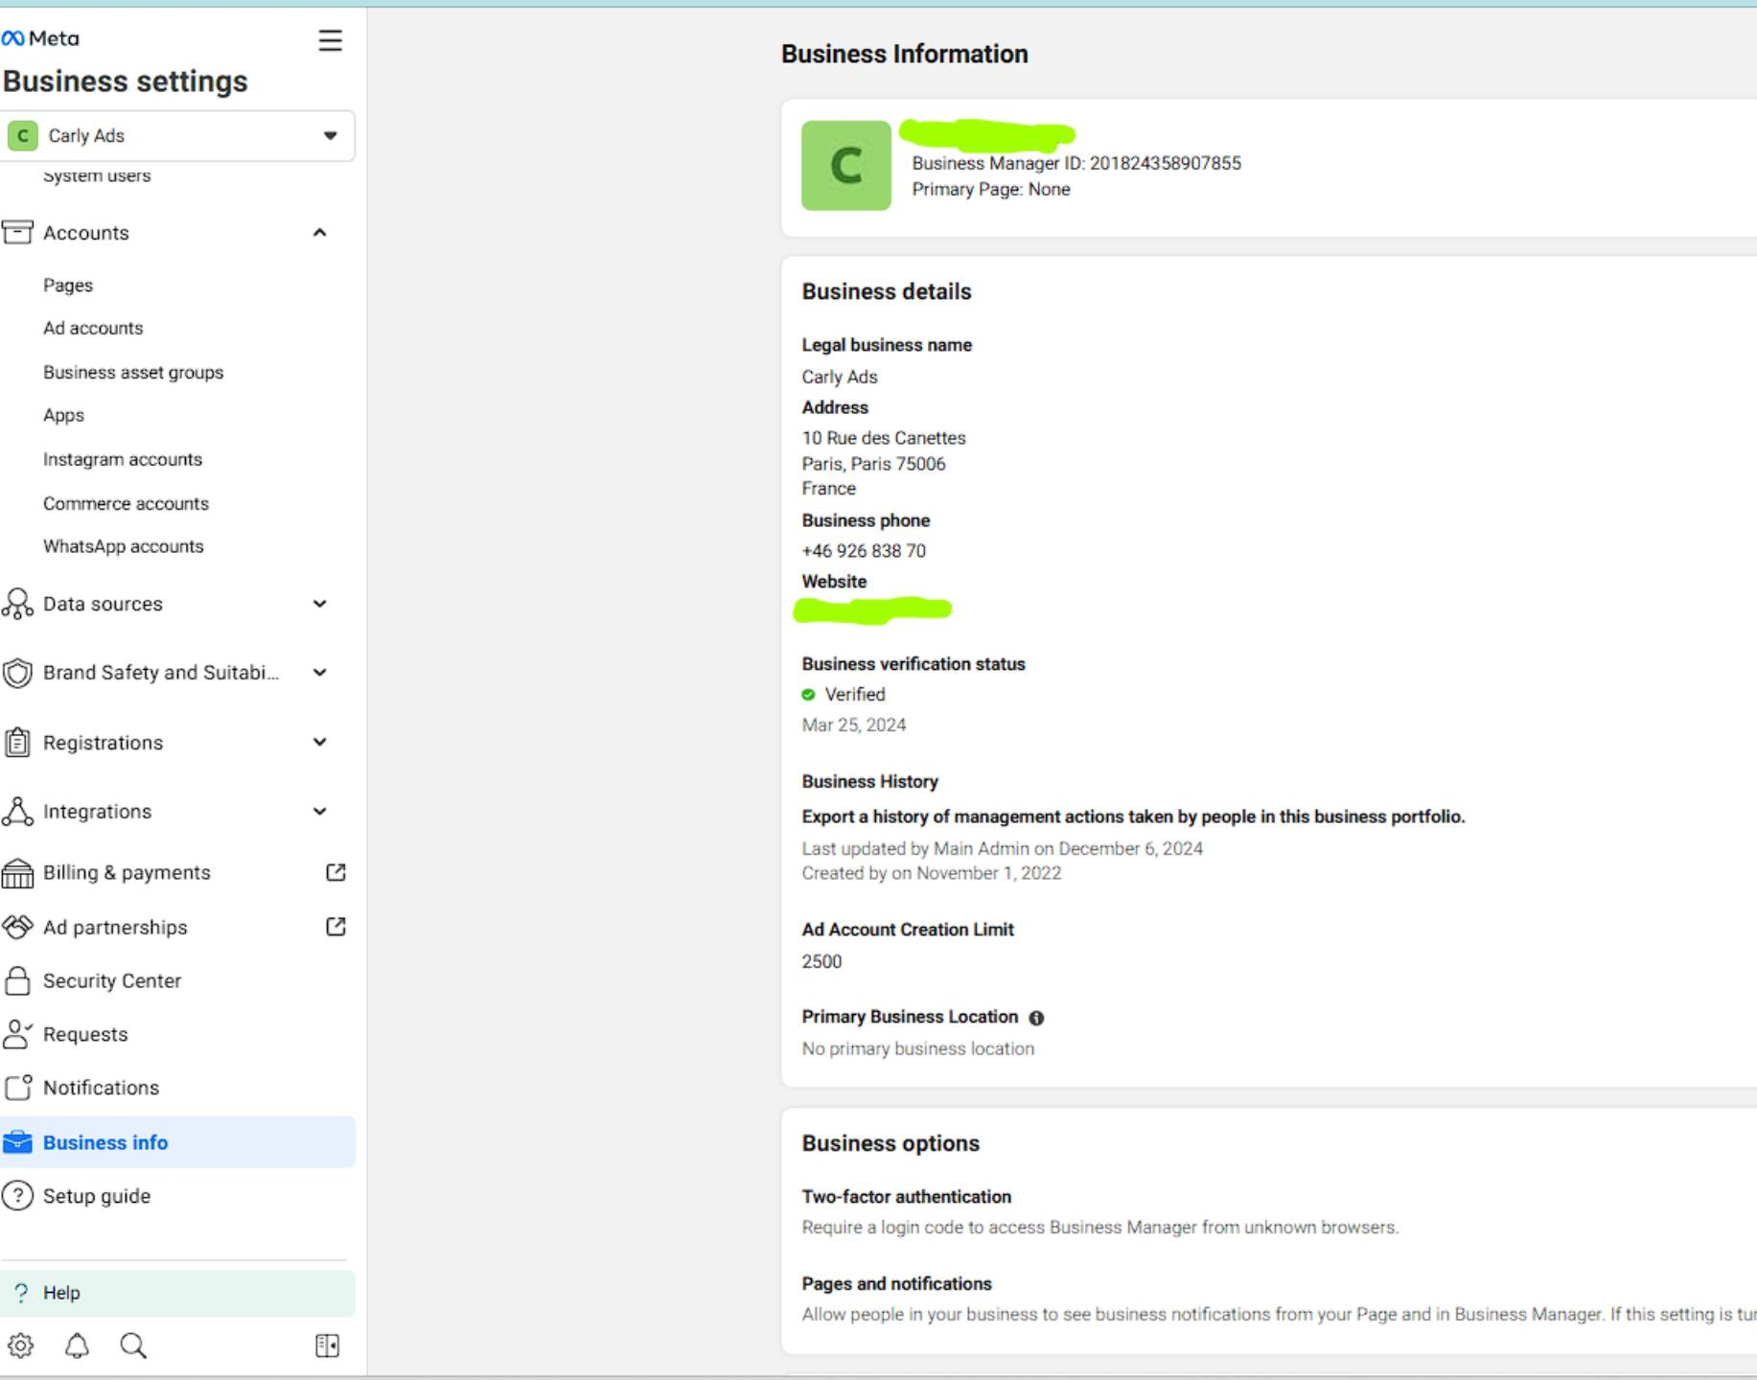
Task: Go to Security Center
Action: coord(112,981)
